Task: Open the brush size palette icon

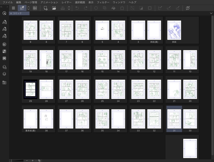Action: tap(4, 36)
